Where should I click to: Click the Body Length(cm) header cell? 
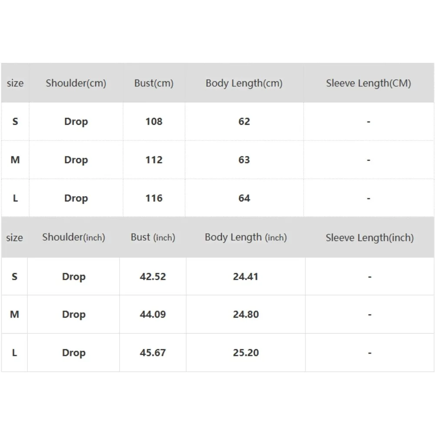244,83
